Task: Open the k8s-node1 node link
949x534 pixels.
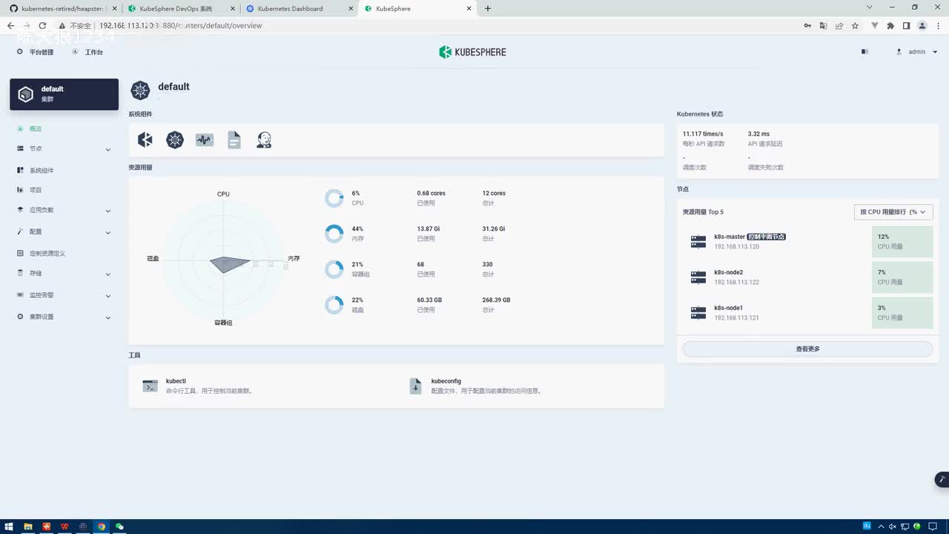Action: pyautogui.click(x=729, y=308)
